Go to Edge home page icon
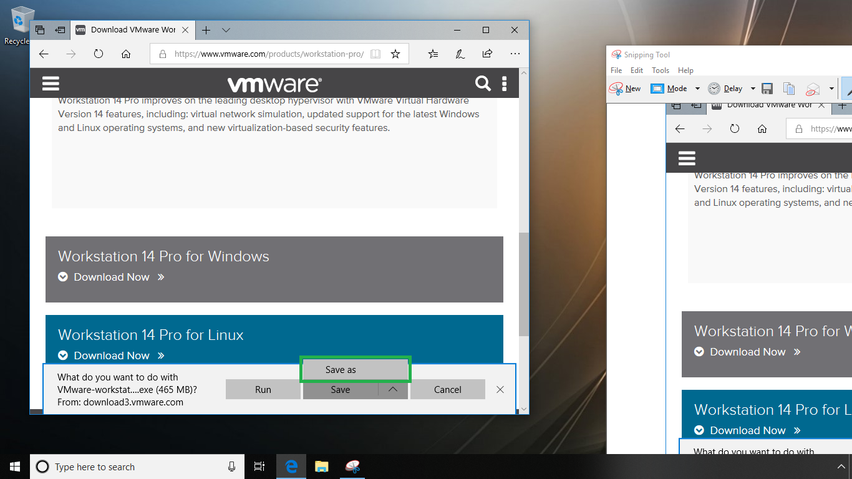 (x=126, y=54)
